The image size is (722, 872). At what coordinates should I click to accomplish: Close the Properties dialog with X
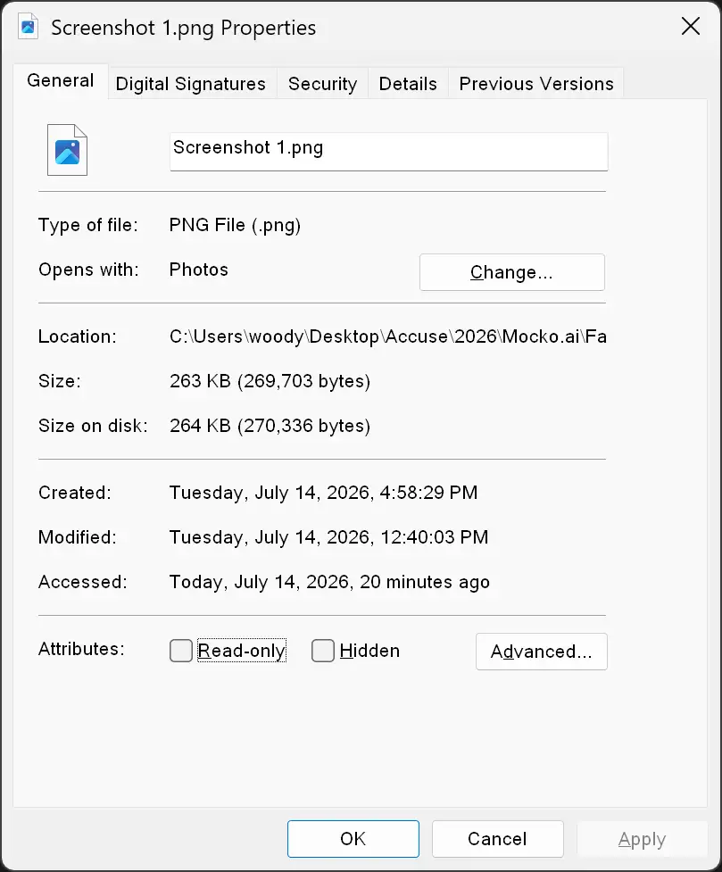690,26
